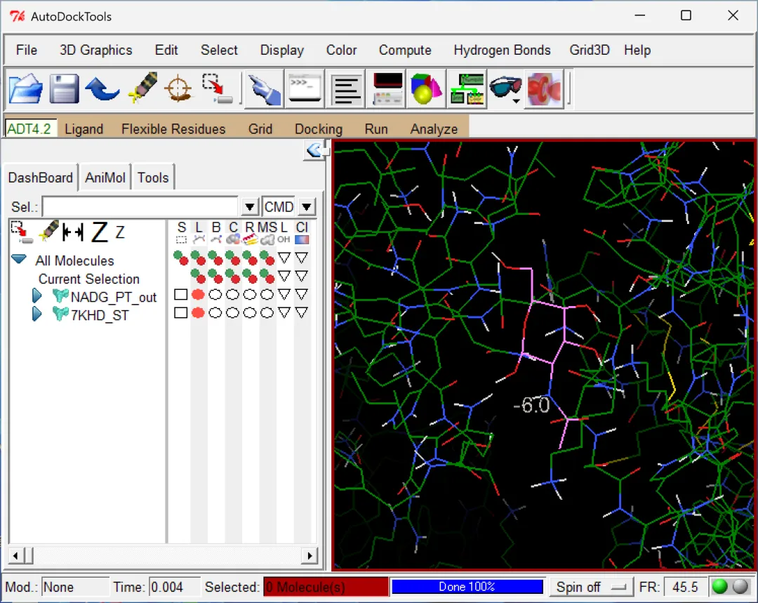
Task: Toggle All Molecules lines display button
Action: coord(198,258)
